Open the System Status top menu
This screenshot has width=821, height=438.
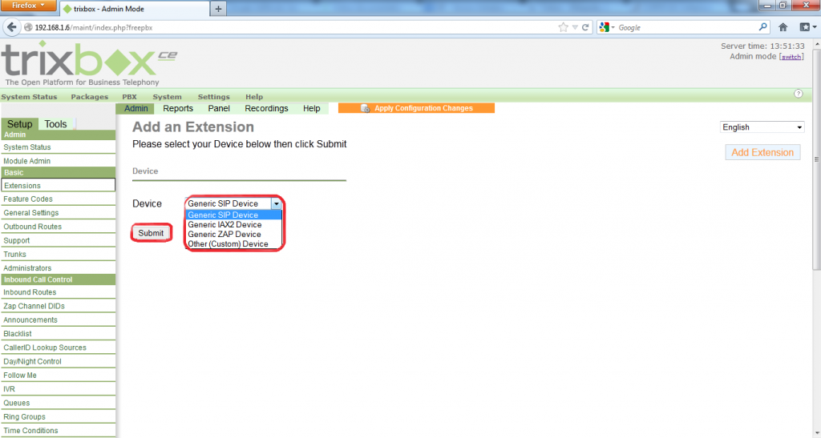(29, 97)
